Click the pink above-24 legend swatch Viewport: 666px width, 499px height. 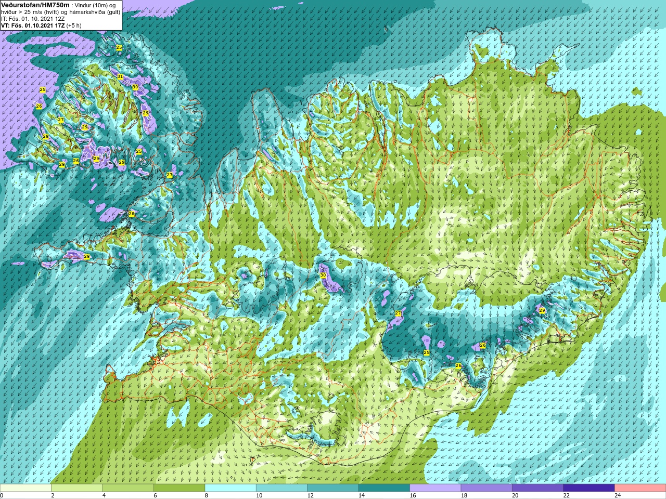pos(641,488)
